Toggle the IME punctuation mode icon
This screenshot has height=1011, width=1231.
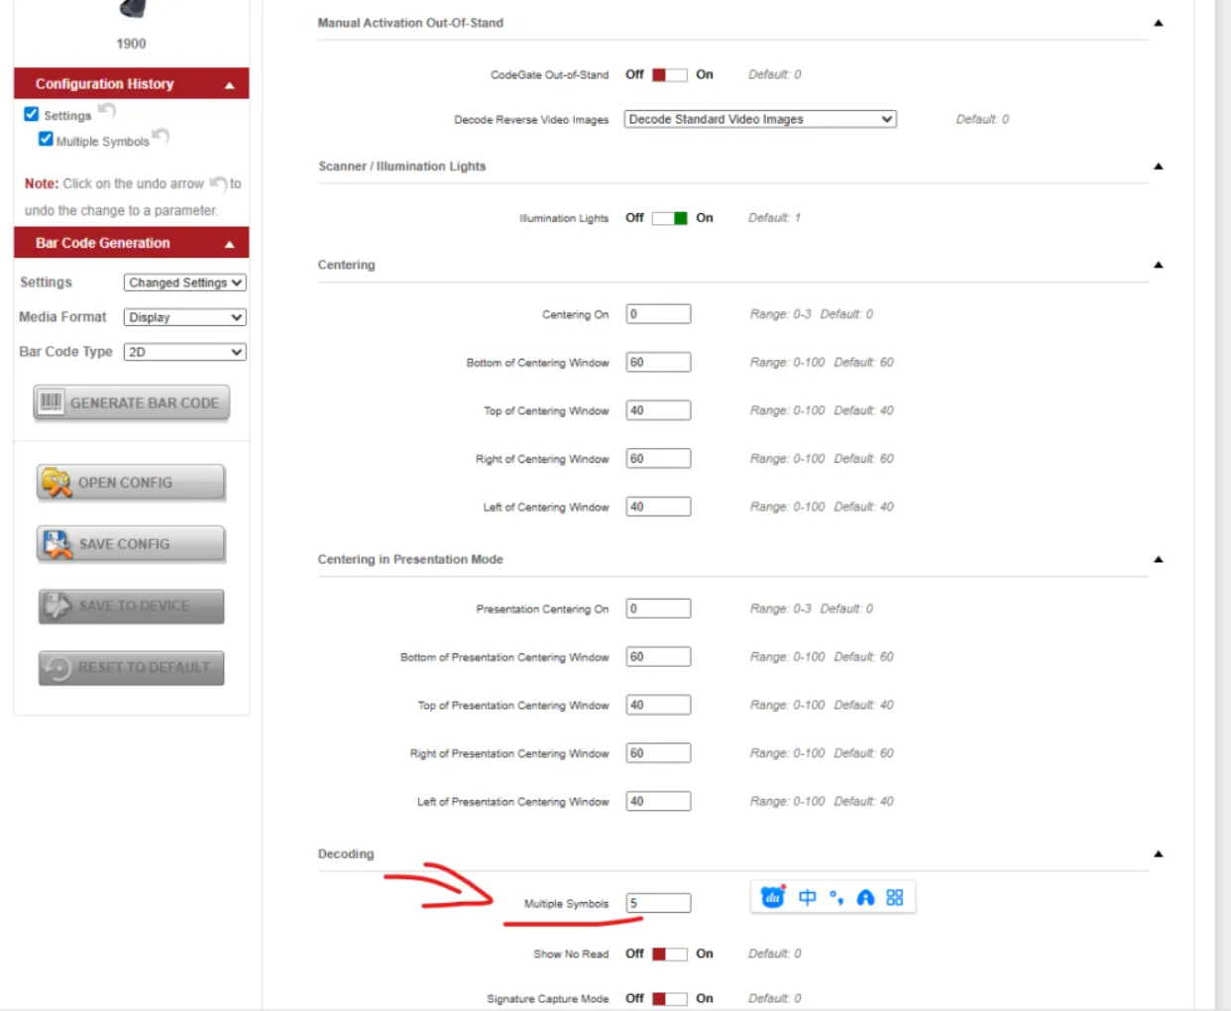(x=837, y=898)
